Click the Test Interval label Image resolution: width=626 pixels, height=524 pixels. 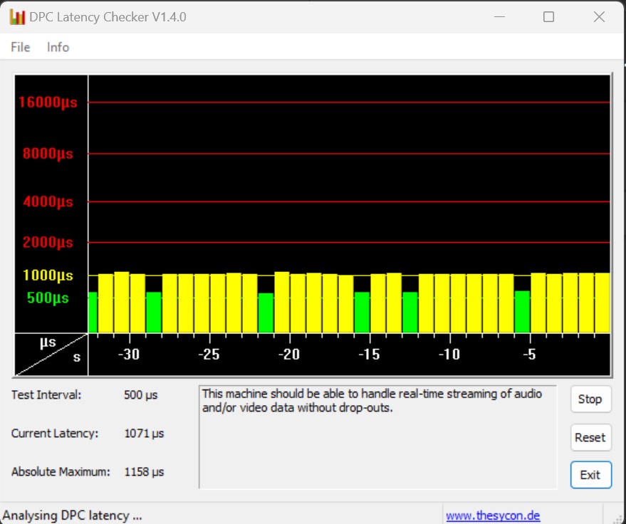pyautogui.click(x=46, y=395)
